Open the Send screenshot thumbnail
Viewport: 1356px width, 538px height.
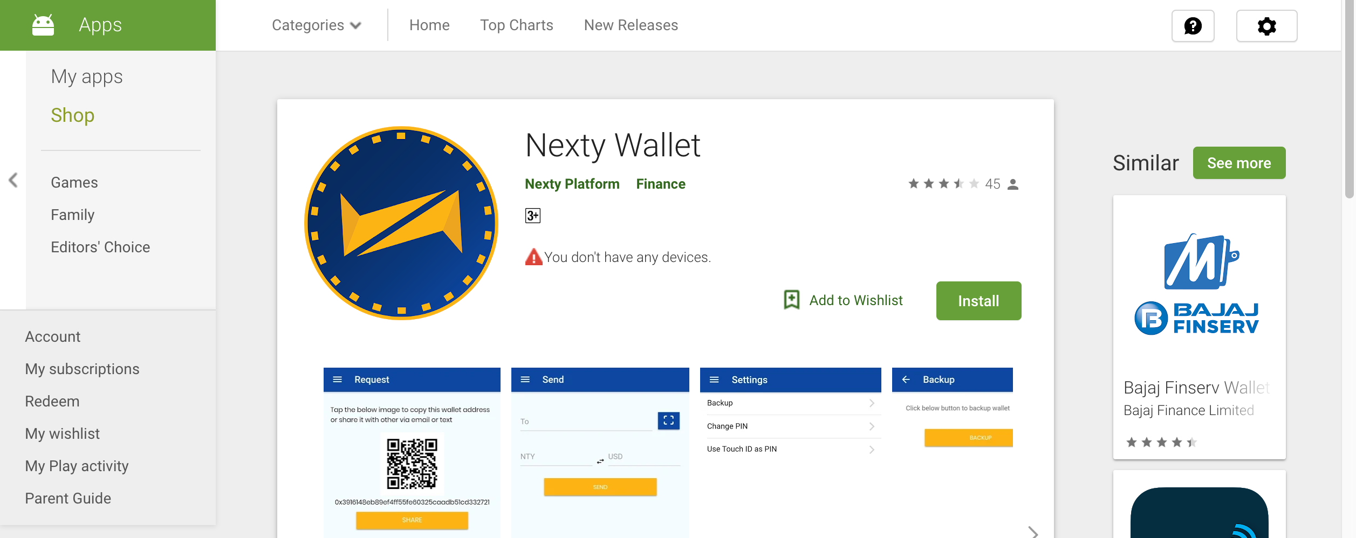tap(600, 453)
